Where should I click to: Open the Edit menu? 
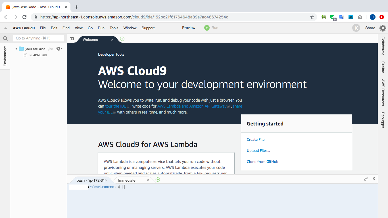54,28
